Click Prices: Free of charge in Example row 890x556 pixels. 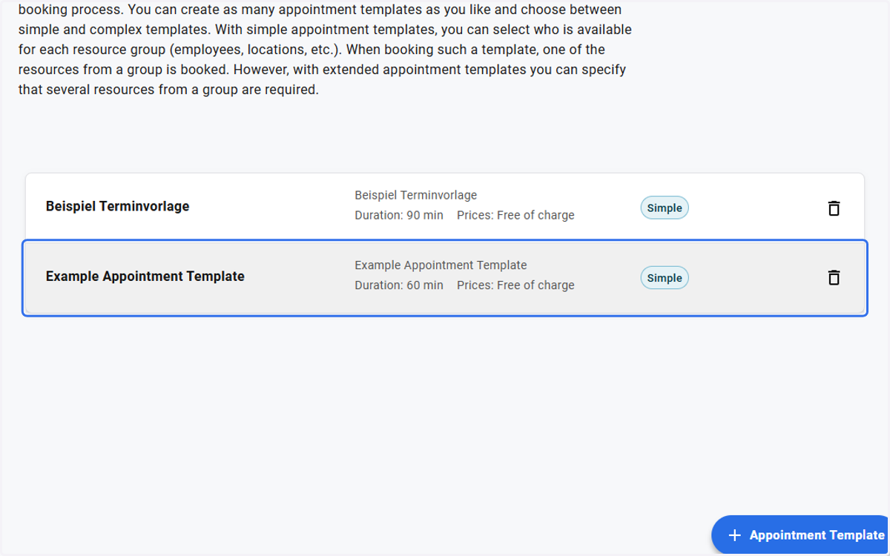click(515, 285)
